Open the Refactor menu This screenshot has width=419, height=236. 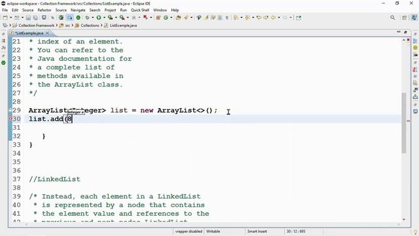coord(45,10)
